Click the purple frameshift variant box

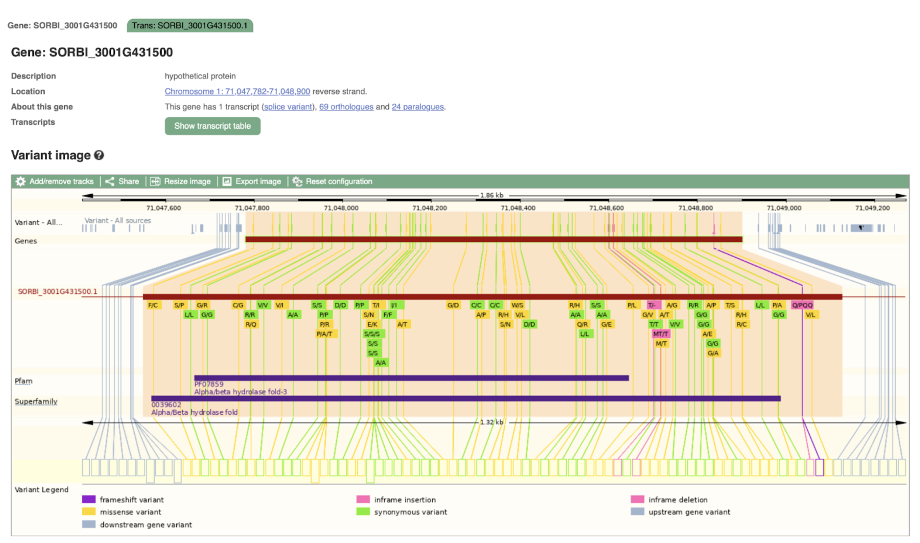tap(819, 468)
